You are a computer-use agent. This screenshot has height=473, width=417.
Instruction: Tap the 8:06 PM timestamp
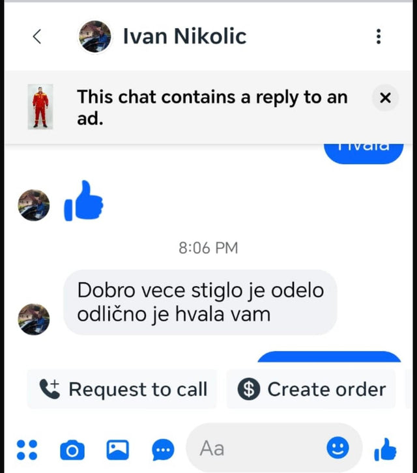pyautogui.click(x=208, y=248)
